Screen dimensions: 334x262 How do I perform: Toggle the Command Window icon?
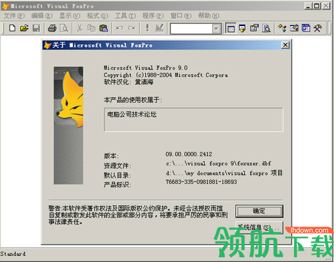point(231,29)
